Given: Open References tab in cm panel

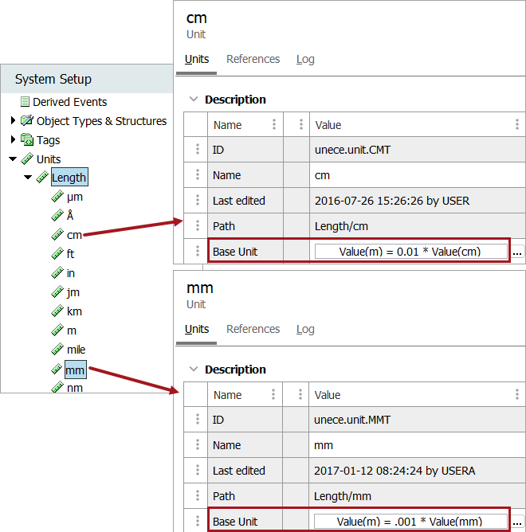Looking at the screenshot, I should [x=253, y=59].
